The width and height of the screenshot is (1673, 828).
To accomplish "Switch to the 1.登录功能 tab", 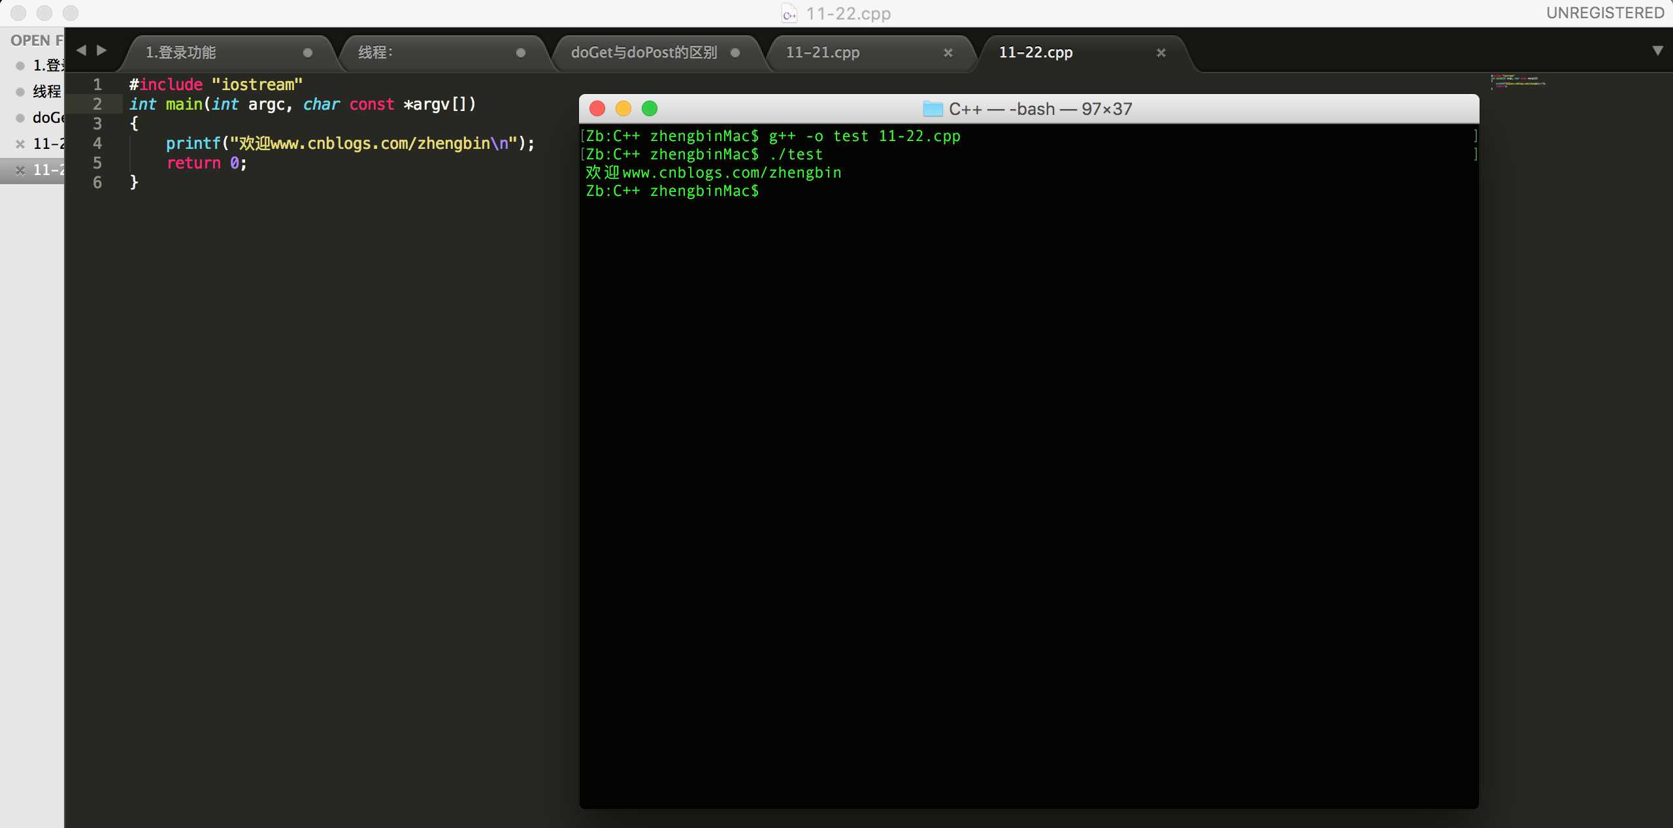I will tap(229, 53).
